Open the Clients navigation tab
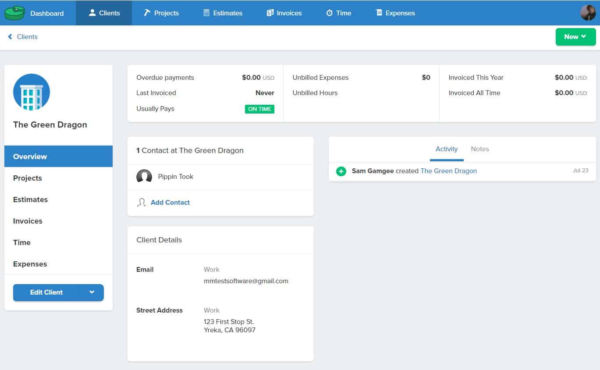Image resolution: width=600 pixels, height=370 pixels. 104,13
